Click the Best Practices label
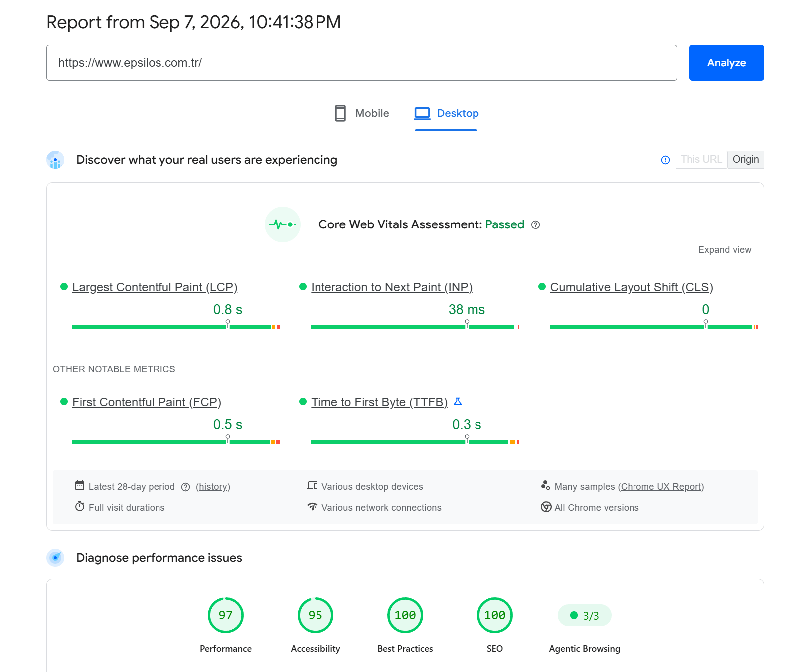 pyautogui.click(x=405, y=649)
